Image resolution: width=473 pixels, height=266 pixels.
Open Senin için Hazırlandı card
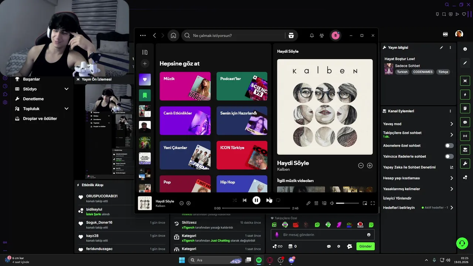(x=242, y=121)
